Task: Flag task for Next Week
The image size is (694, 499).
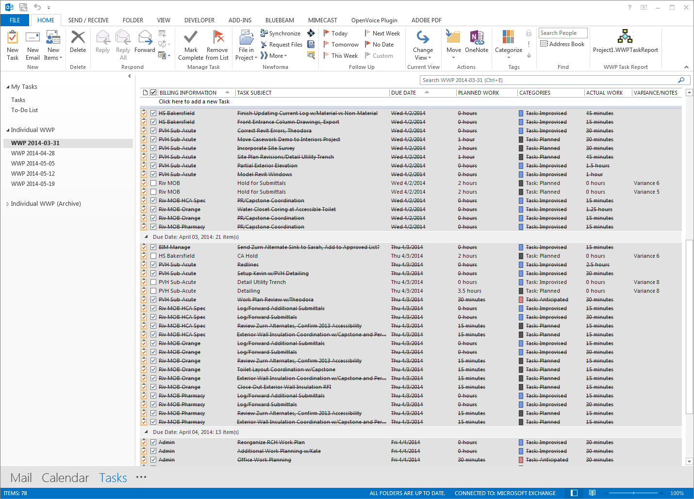Action: click(x=382, y=33)
